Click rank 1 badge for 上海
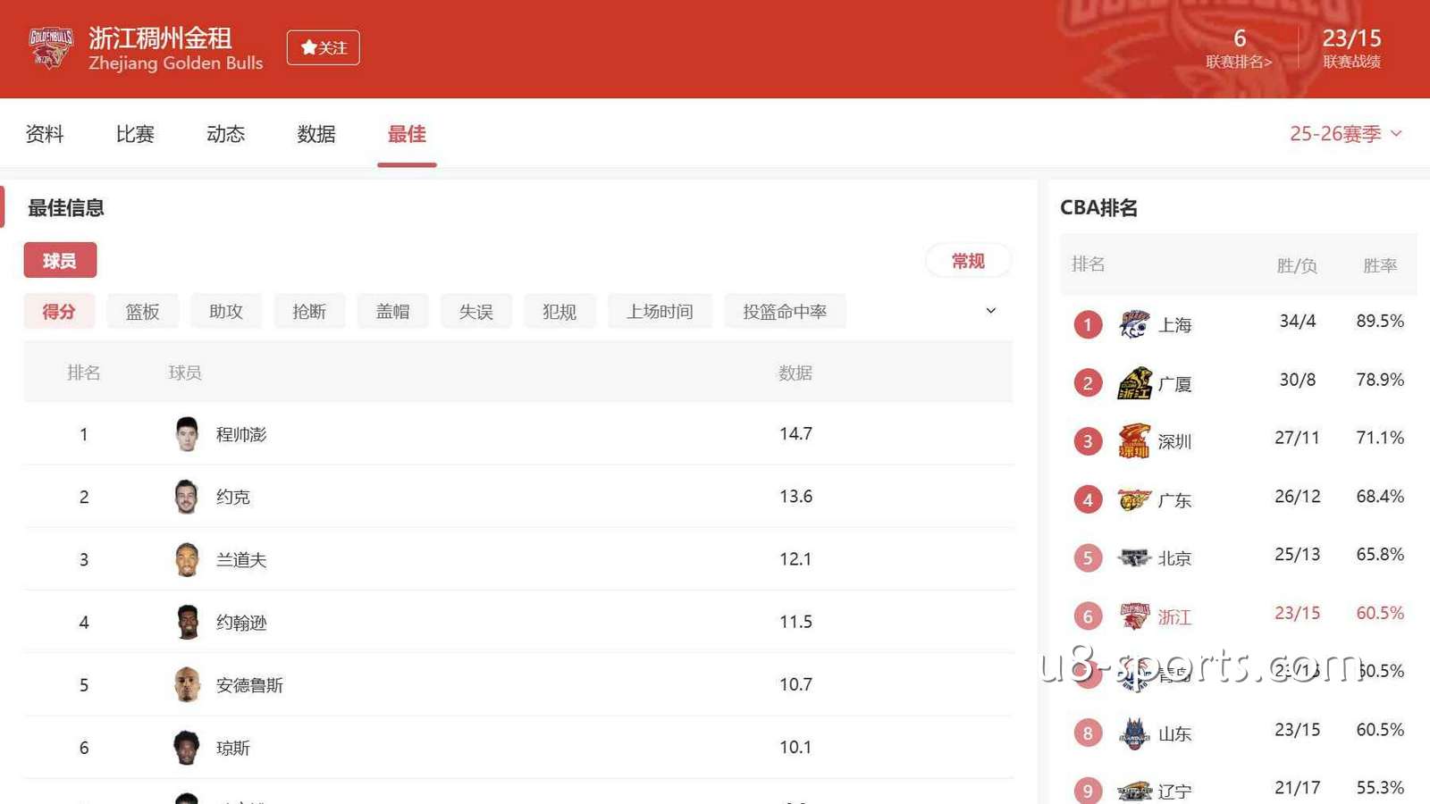The image size is (1430, 804). point(1088,324)
